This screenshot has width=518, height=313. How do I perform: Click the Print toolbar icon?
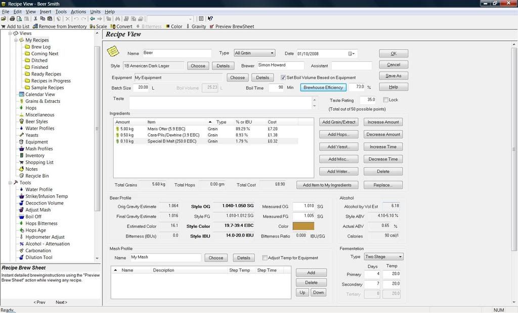coord(12,19)
